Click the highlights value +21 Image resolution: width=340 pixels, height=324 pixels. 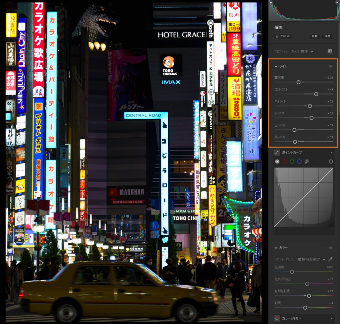pyautogui.click(x=330, y=101)
